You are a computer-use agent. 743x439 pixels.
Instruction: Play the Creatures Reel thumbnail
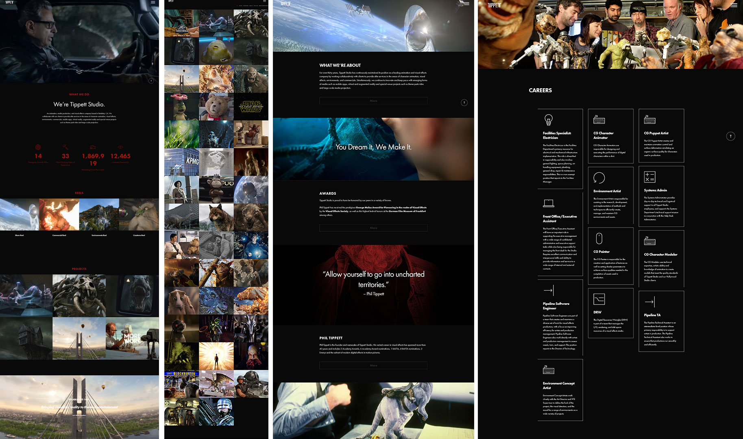(139, 215)
